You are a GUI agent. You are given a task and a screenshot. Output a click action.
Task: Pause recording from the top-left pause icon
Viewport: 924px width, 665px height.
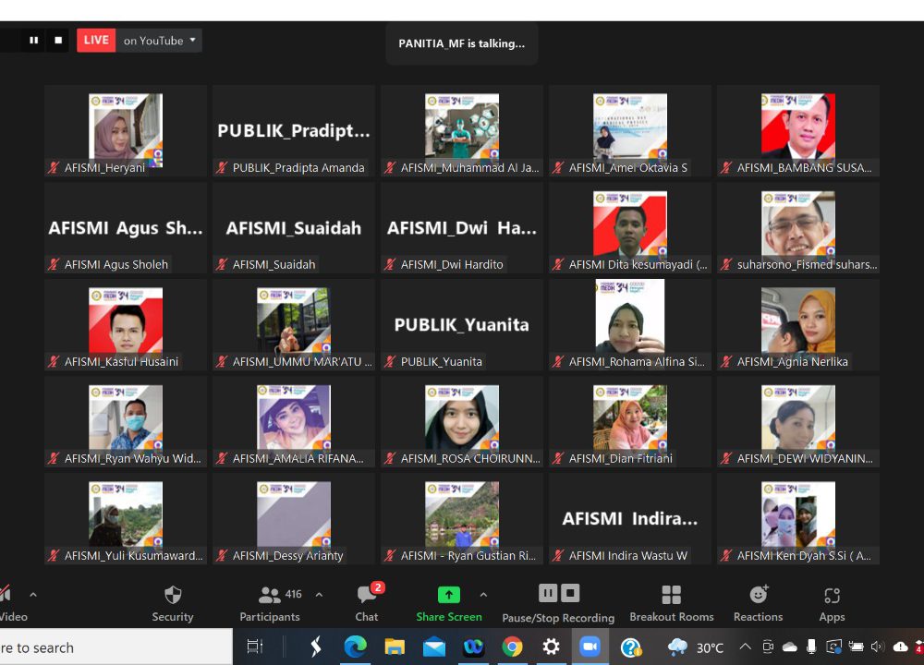pos(34,41)
